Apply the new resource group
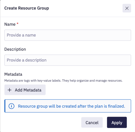 [x=117, y=122]
